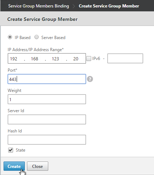Click the Port input field

[47, 79]
